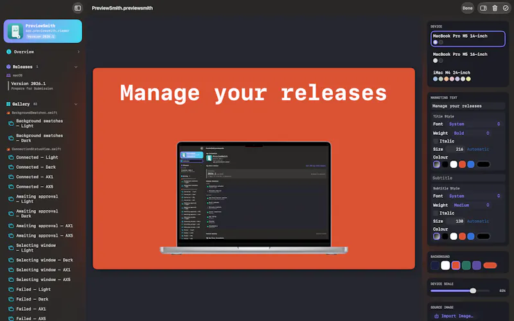Viewport: 514px width, 321px height.
Task: Choose white title colour swatch
Action: pyautogui.click(x=454, y=164)
